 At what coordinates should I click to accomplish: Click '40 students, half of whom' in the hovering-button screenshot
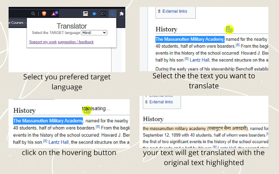click(38, 128)
